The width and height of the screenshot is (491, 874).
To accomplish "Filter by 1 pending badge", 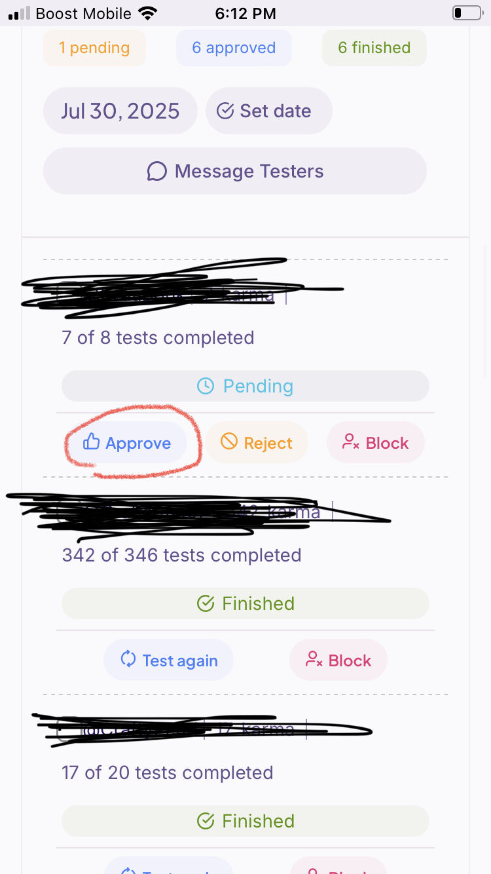I will pyautogui.click(x=94, y=48).
